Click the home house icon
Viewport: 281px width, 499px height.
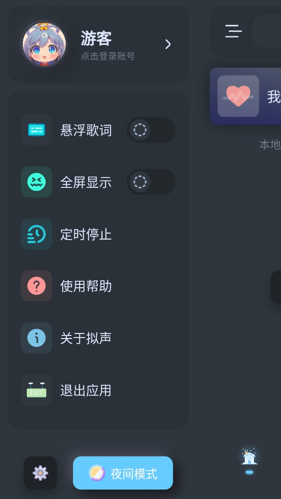click(x=249, y=458)
